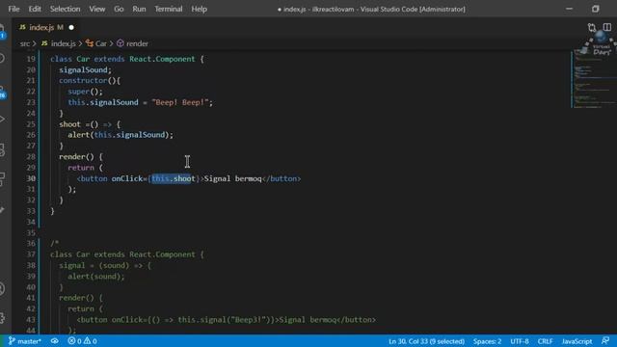Select the index.js editor tab
617x347 pixels.
(x=46, y=27)
